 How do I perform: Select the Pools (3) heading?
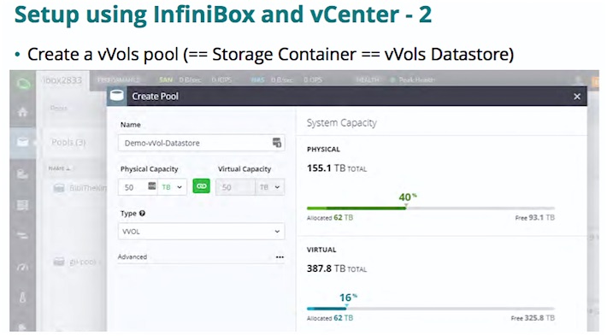click(x=68, y=142)
